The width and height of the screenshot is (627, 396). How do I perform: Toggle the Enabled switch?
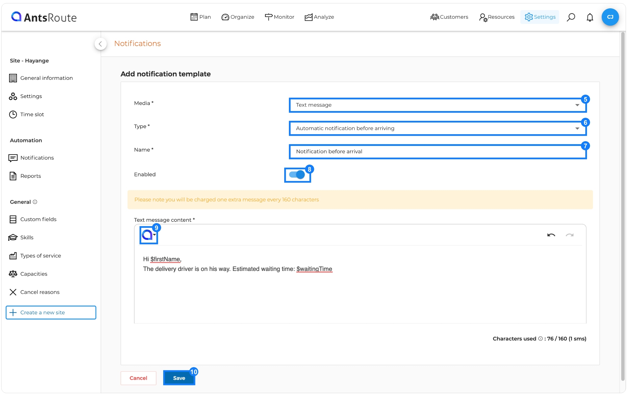click(x=297, y=174)
